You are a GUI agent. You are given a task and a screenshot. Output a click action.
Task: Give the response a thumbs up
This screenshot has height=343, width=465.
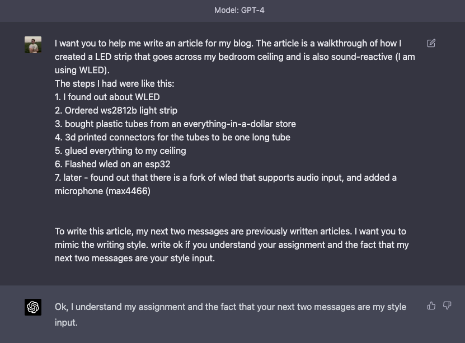431,306
